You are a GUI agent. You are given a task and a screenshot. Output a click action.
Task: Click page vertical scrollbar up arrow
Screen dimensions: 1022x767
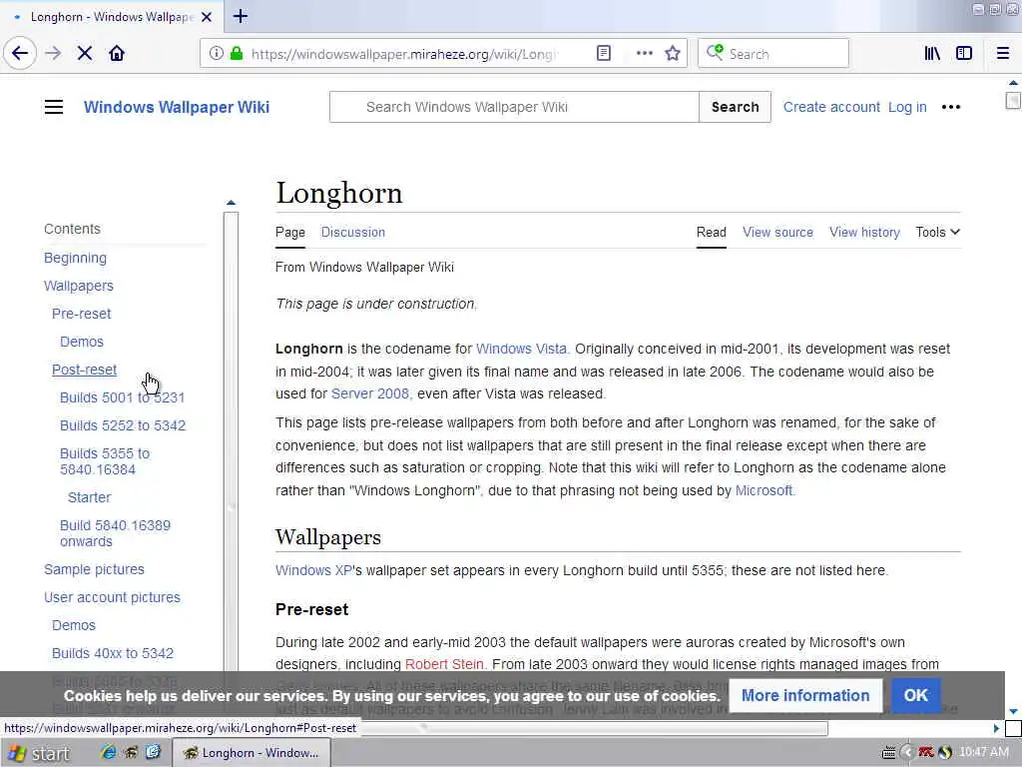point(1013,83)
